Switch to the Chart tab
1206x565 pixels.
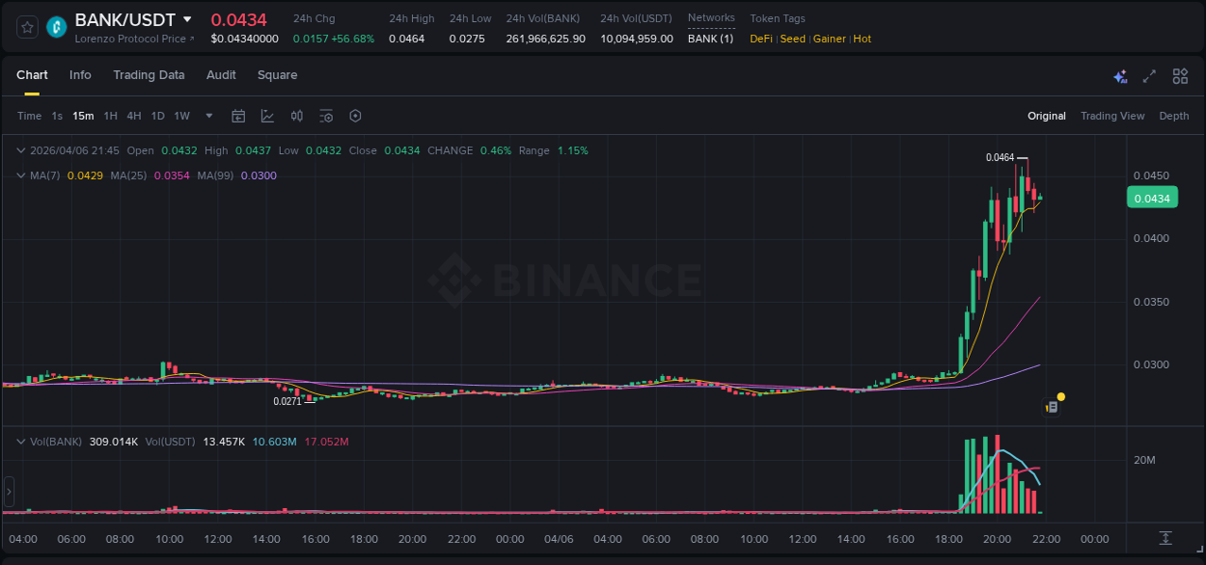click(x=32, y=75)
